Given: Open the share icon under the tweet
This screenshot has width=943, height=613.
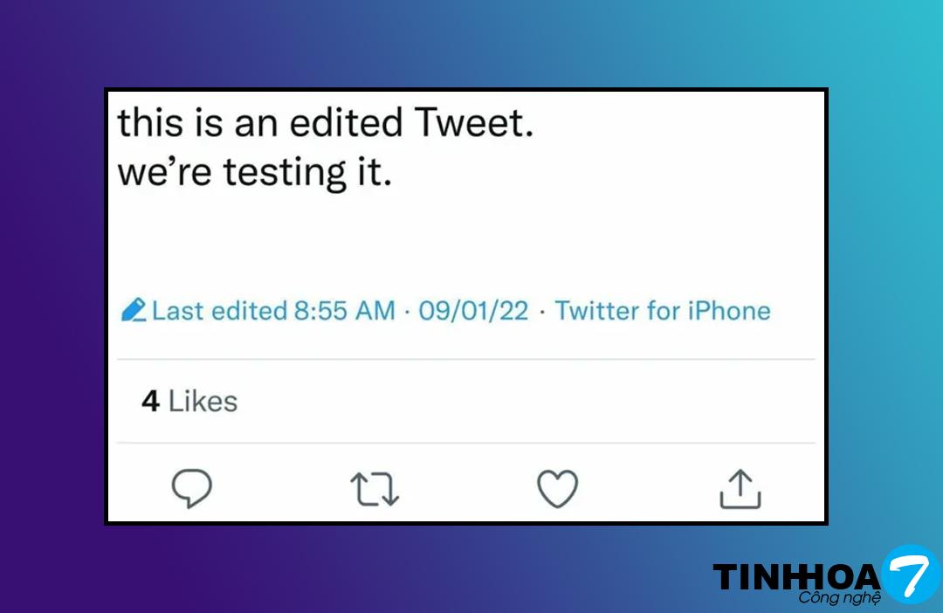Looking at the screenshot, I should [740, 489].
